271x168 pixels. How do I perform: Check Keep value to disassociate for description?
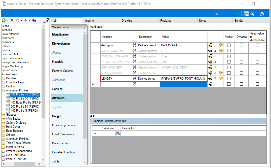[257, 45]
